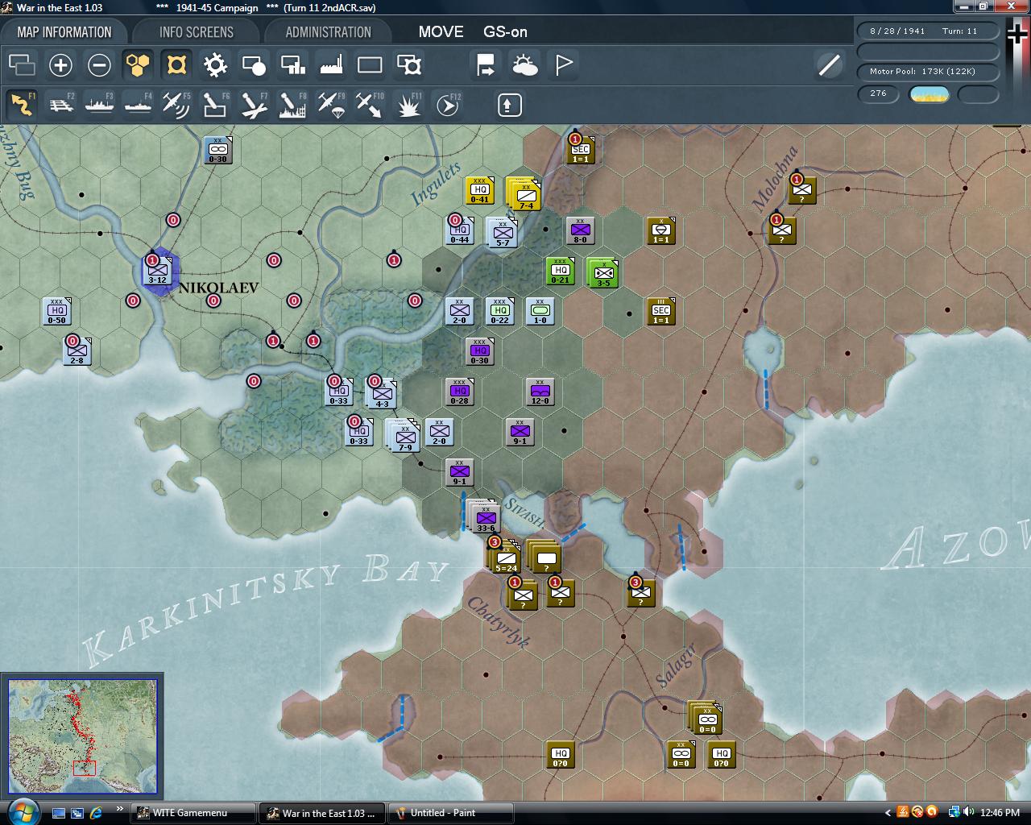Select the 5-7 infantry unit counter
The image size is (1031, 825).
click(x=503, y=233)
